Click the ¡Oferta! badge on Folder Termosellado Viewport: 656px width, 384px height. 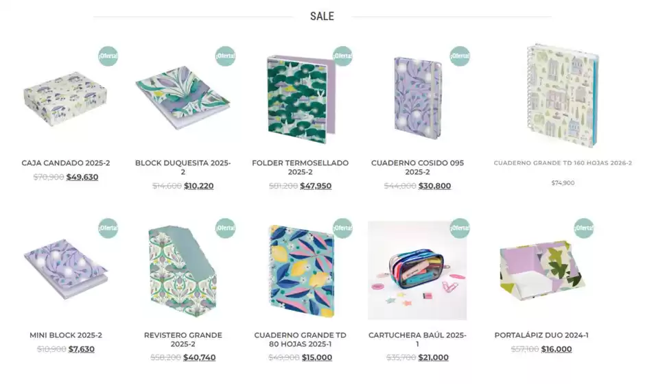(342, 56)
